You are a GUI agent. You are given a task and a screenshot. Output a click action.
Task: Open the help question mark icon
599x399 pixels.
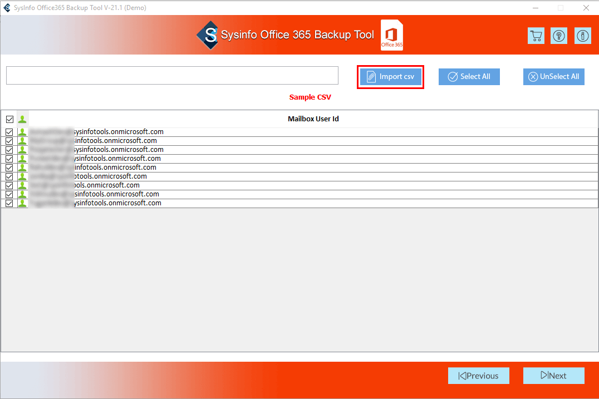559,36
